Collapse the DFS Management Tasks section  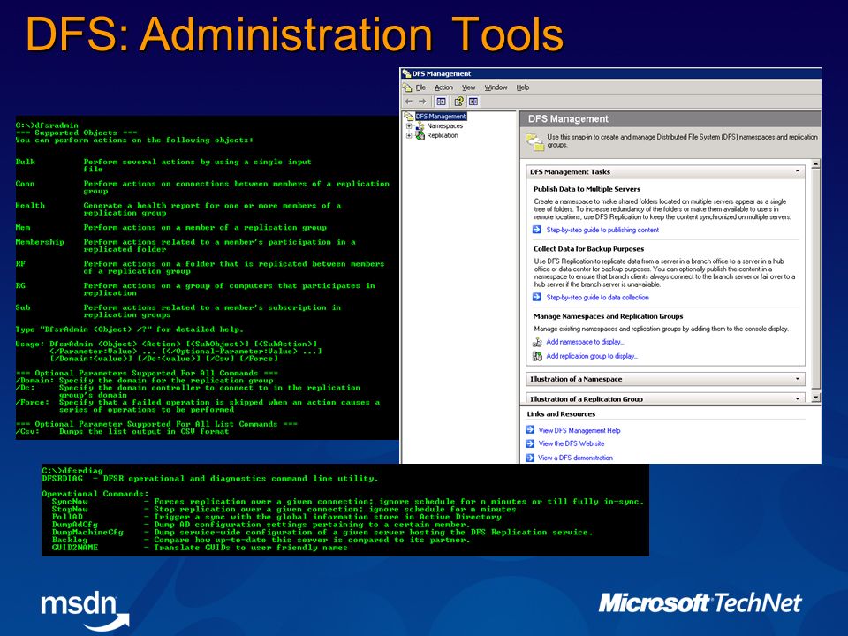tap(797, 171)
